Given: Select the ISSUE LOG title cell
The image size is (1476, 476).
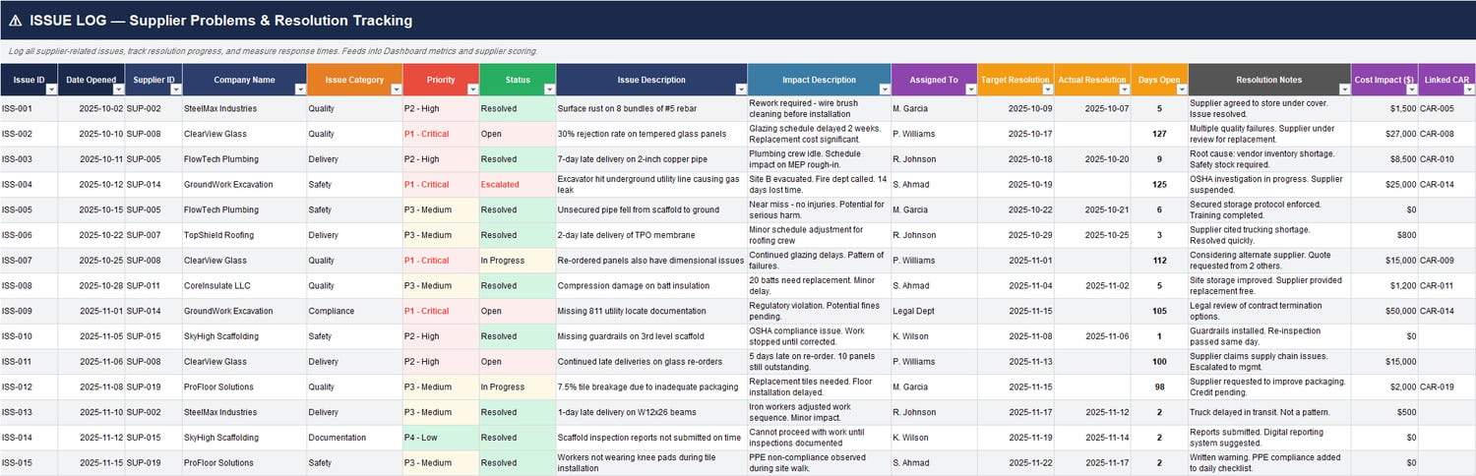Looking at the screenshot, I should (x=738, y=20).
